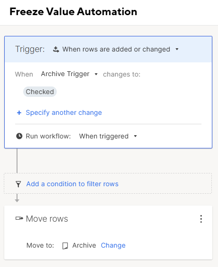Select the Checked value chip
This screenshot has width=218, height=267.
click(40, 92)
